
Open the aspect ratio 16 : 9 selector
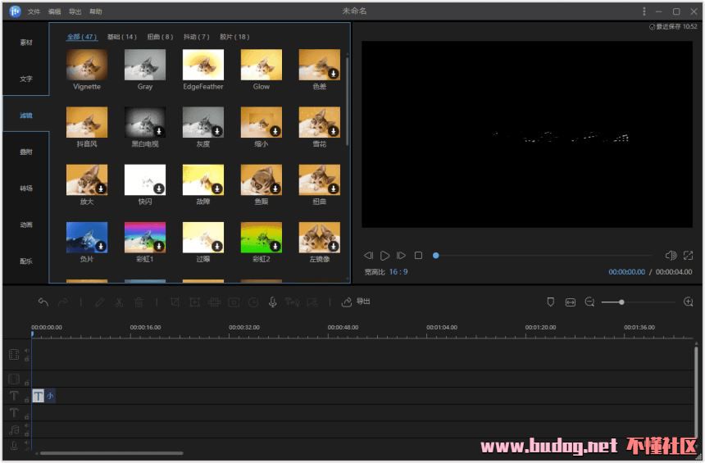pos(398,272)
